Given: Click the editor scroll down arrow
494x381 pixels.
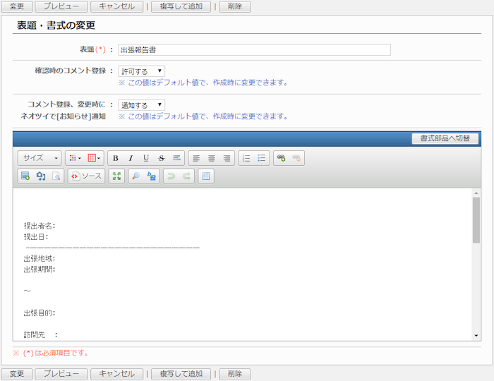Looking at the screenshot, I should [476, 336].
